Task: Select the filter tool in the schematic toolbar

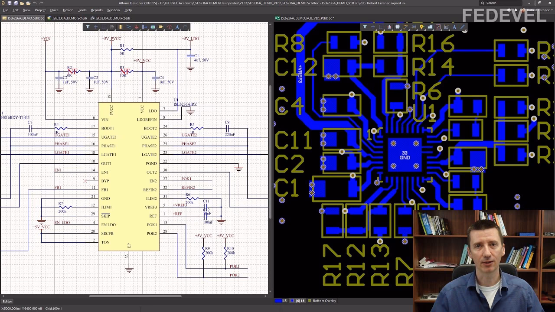Action: [88, 27]
